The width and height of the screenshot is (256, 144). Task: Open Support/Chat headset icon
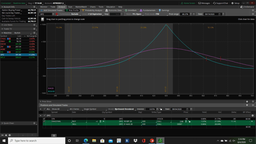[214, 3]
